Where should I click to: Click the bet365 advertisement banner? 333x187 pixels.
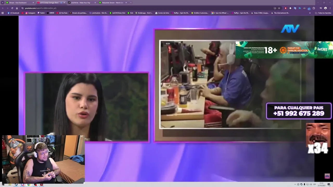coord(284,50)
